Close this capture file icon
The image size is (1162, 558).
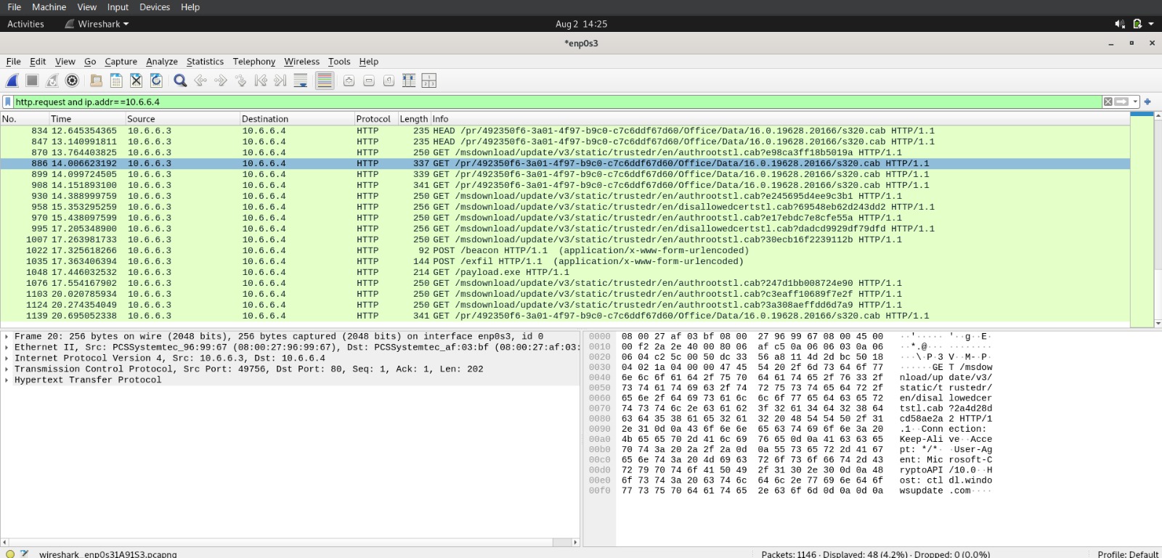136,81
